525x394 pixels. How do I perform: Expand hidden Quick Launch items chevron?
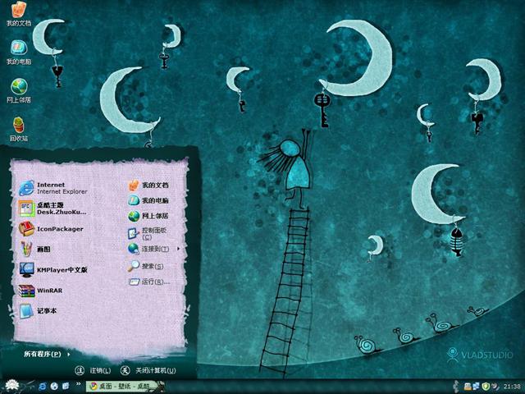[x=80, y=385]
